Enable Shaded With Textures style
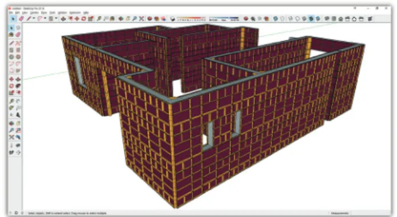This screenshot has height=217, width=397. [311, 18]
